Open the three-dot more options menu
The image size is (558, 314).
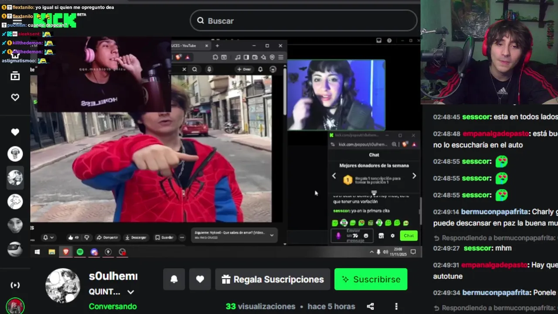[396, 307]
